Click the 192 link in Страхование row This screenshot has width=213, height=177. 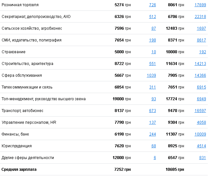pos(203,52)
